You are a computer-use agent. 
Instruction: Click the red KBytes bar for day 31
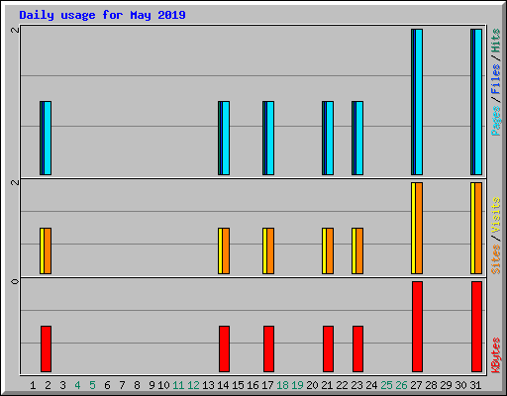tap(476, 327)
